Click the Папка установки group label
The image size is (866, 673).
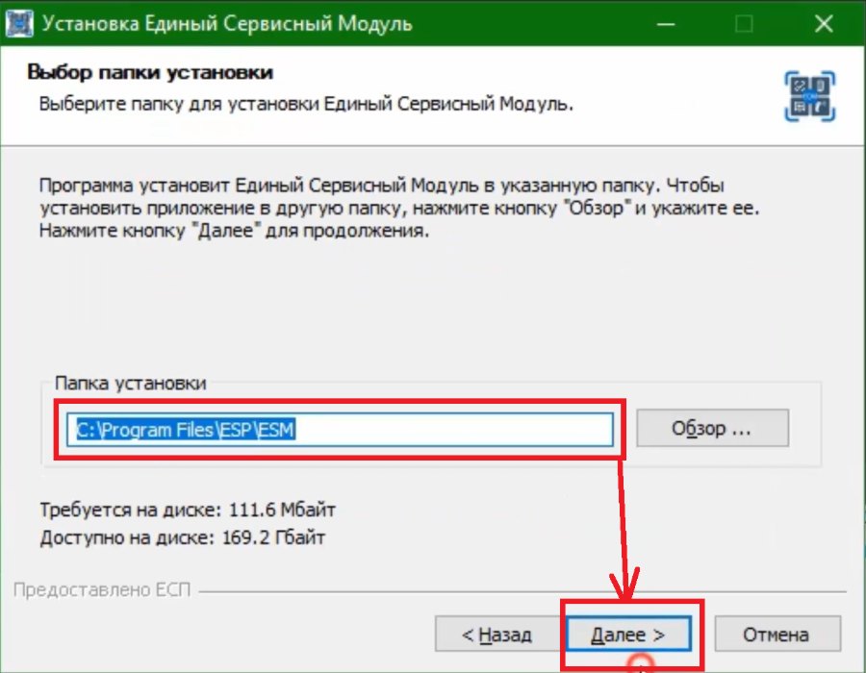[130, 383]
